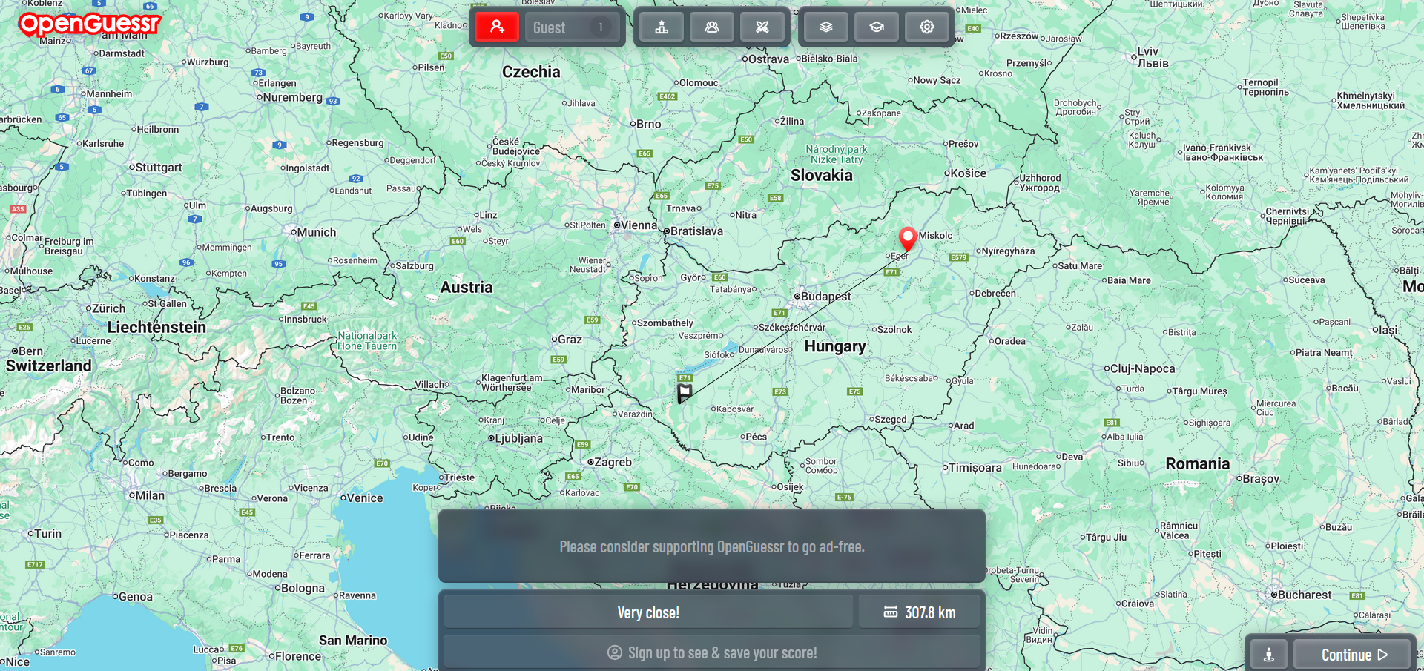This screenshot has width=1424, height=671.
Task: Click the street view pegman icon
Action: click(x=1269, y=655)
